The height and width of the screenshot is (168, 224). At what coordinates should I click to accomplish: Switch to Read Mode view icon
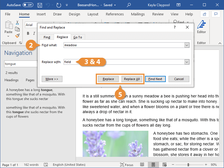142,165
